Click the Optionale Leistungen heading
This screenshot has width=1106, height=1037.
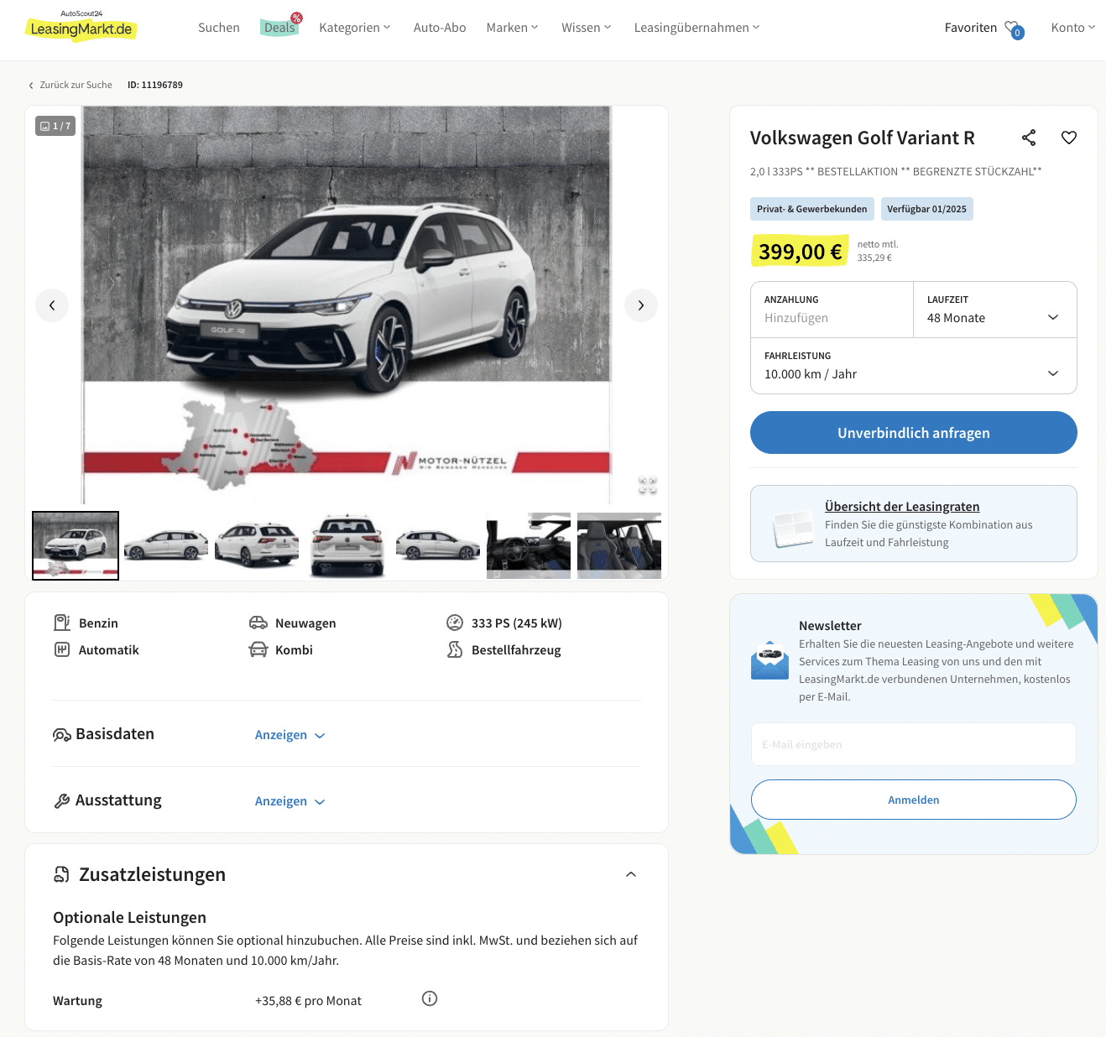129,917
